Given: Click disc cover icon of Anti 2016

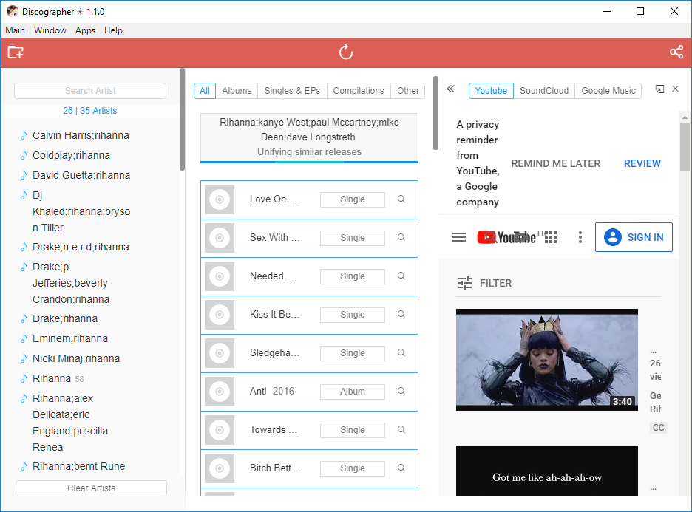Looking at the screenshot, I should point(220,391).
